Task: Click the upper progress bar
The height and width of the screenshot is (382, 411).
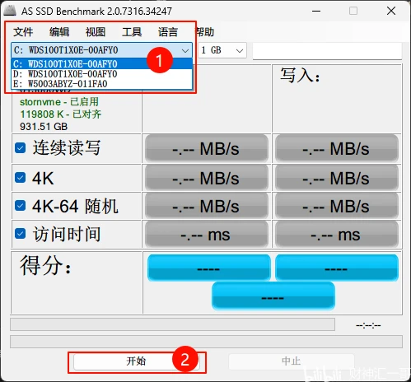Action: point(172,324)
